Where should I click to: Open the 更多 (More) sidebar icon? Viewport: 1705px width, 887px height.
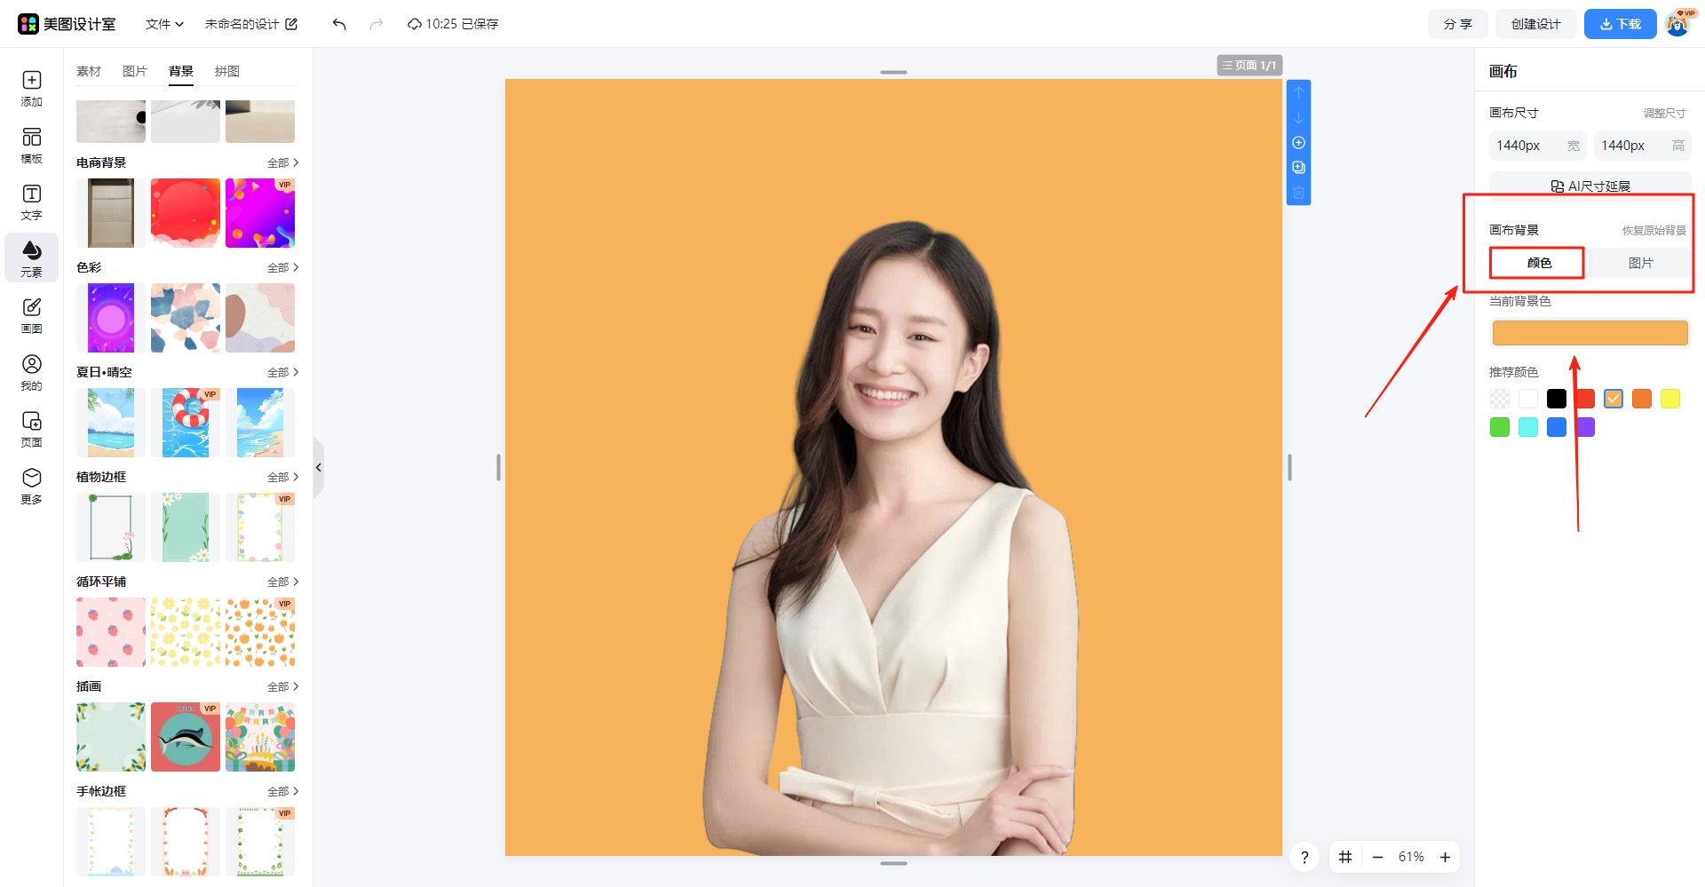[32, 487]
